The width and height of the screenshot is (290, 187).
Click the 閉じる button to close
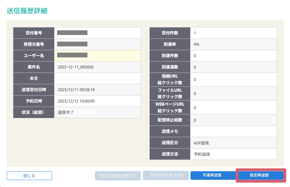(x=29, y=176)
